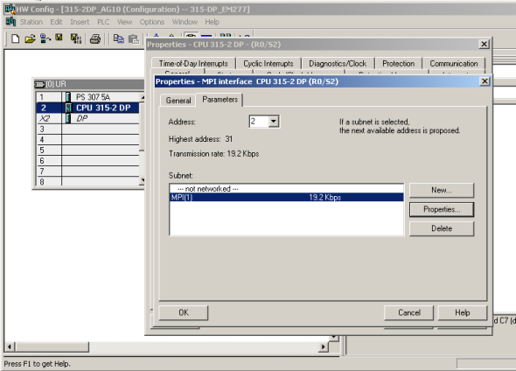Click the Save toolbar icon
Screen dimensions: 516x371
pyautogui.click(x=59, y=38)
